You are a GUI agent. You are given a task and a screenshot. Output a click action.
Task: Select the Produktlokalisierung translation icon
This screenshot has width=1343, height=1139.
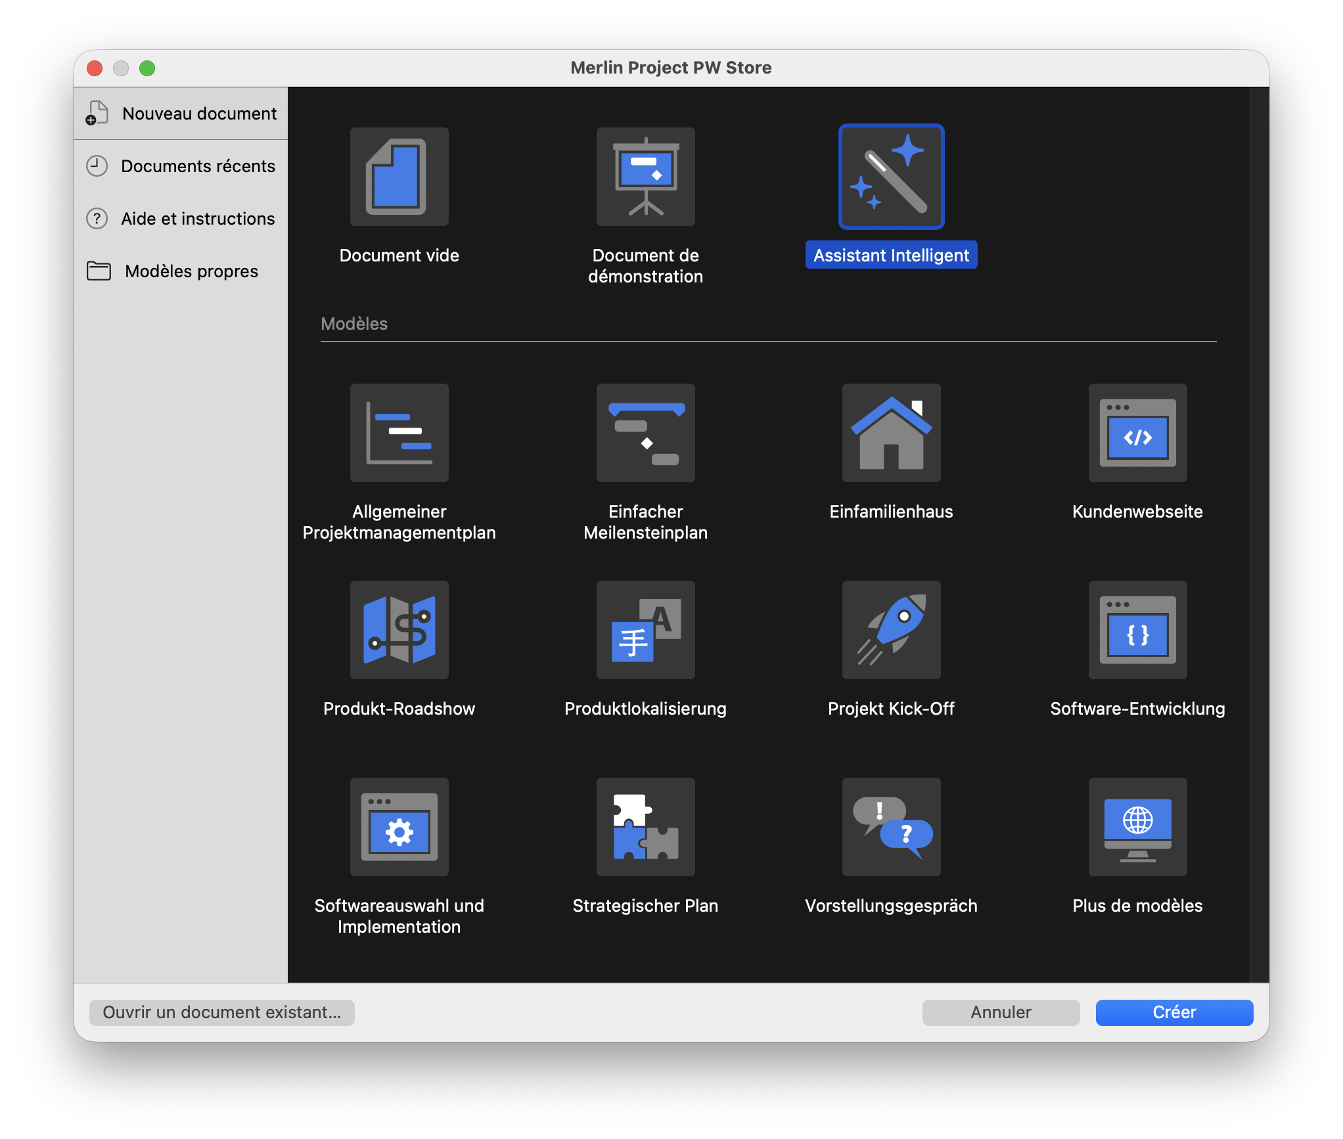(646, 630)
